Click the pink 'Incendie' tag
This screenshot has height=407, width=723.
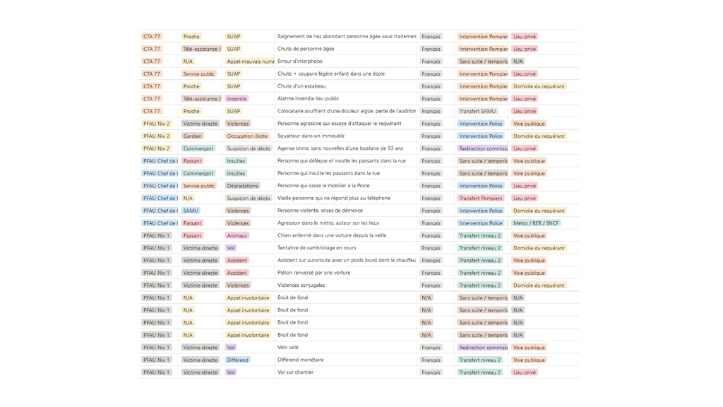[x=237, y=99]
